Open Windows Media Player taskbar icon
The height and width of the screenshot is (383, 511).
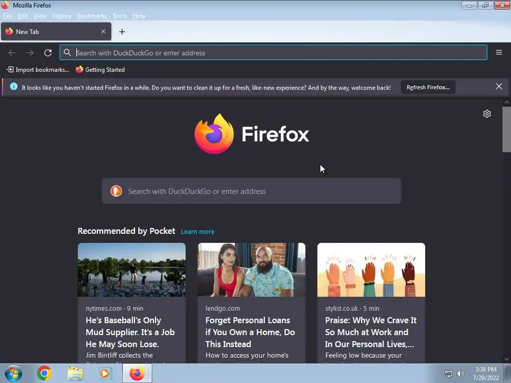pos(105,374)
